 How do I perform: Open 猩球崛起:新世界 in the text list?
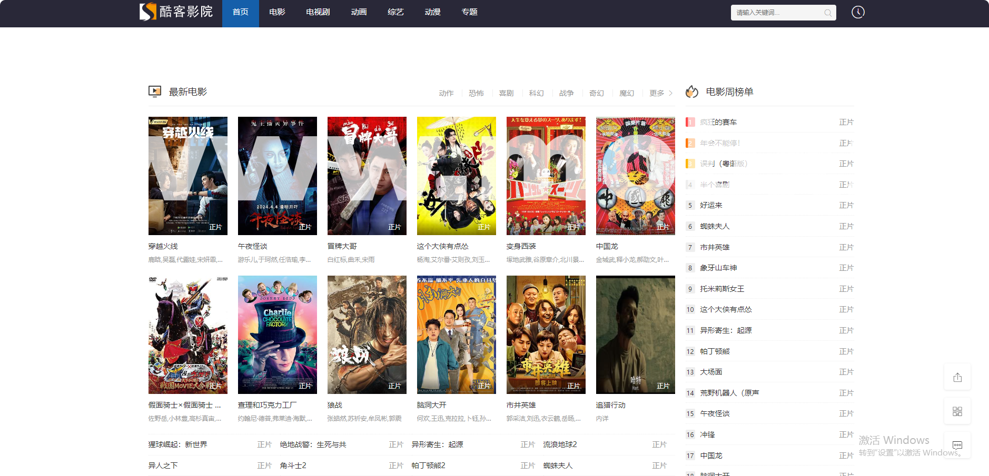(x=178, y=444)
